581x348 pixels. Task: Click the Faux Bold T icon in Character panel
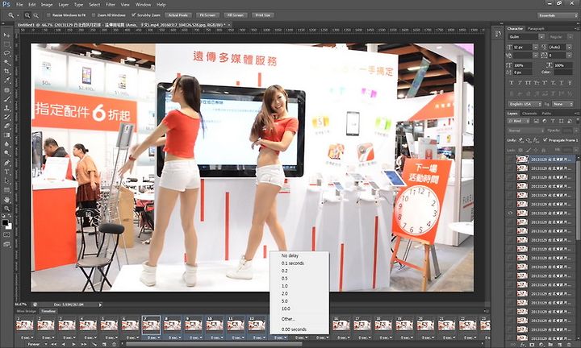(x=512, y=83)
